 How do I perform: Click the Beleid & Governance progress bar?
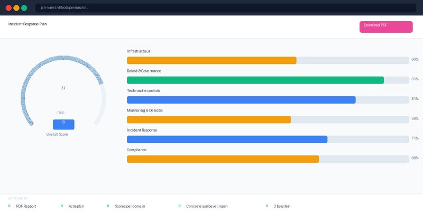tap(268, 80)
